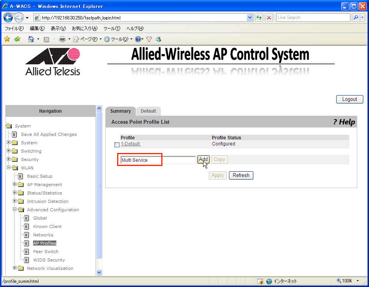369x287 pixels.
Task: Click the Print icon in toolbar
Action: coord(62,39)
